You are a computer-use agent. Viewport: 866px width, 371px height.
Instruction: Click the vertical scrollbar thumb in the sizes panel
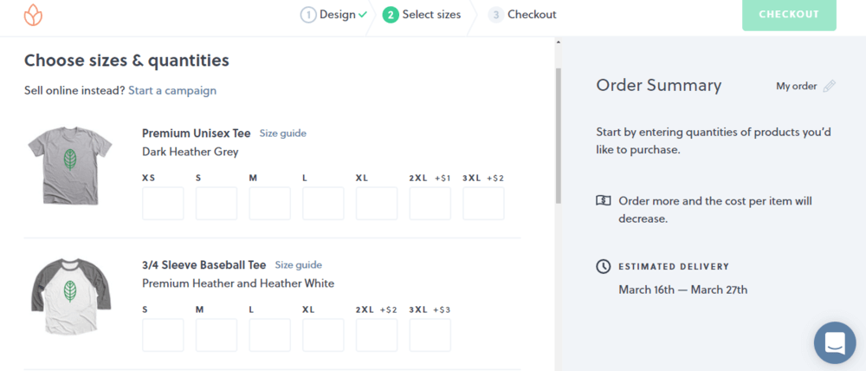point(559,135)
